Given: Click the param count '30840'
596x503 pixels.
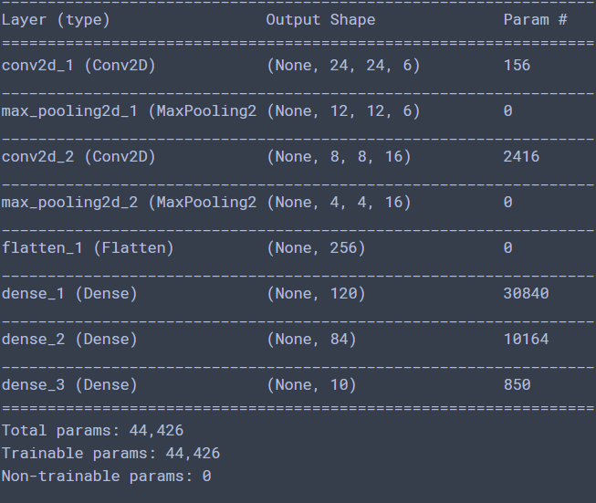Looking at the screenshot, I should (x=526, y=294).
